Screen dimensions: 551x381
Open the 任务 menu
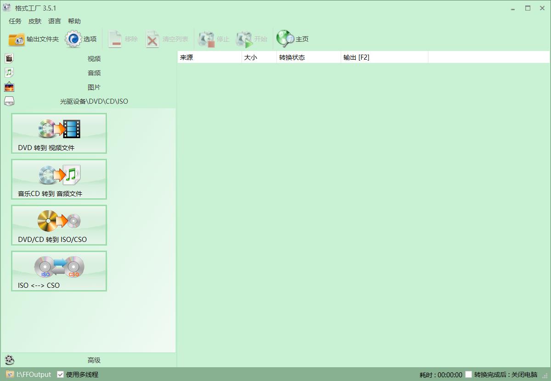coord(15,21)
